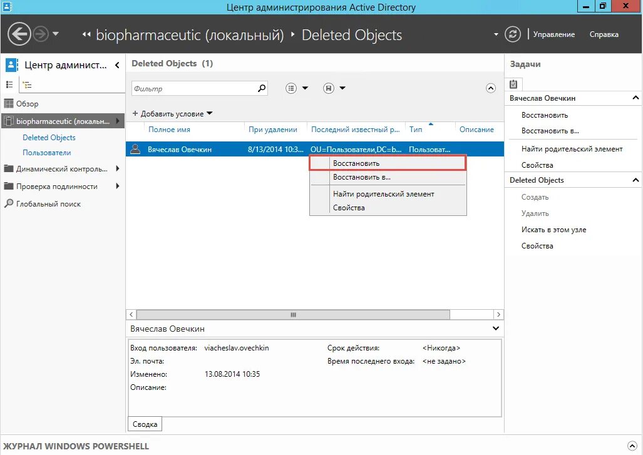Click double-chevron before biopharmaceutic breadcrumb
Viewport: 643px width, 455px height.
[x=86, y=35]
